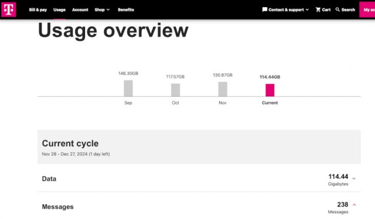
Task: Click the Search magnifier icon
Action: click(337, 9)
